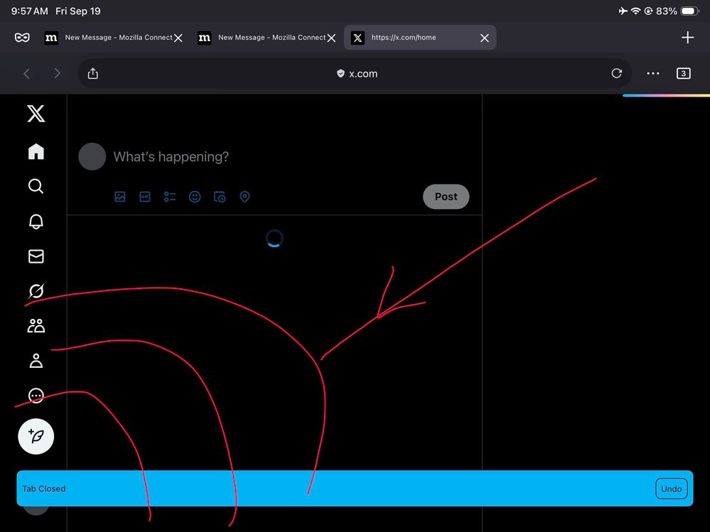The height and width of the screenshot is (532, 710).
Task: Click the Post button
Action: (x=446, y=197)
